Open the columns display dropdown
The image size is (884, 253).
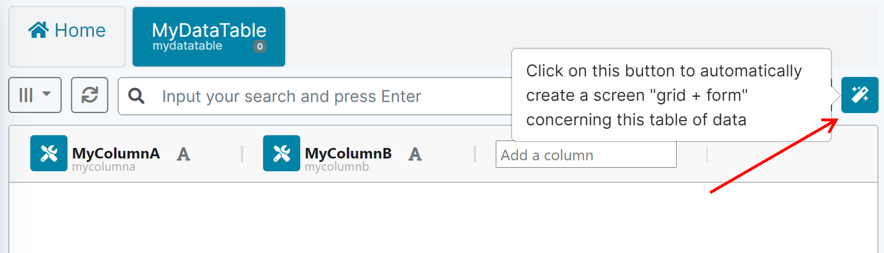(35, 95)
